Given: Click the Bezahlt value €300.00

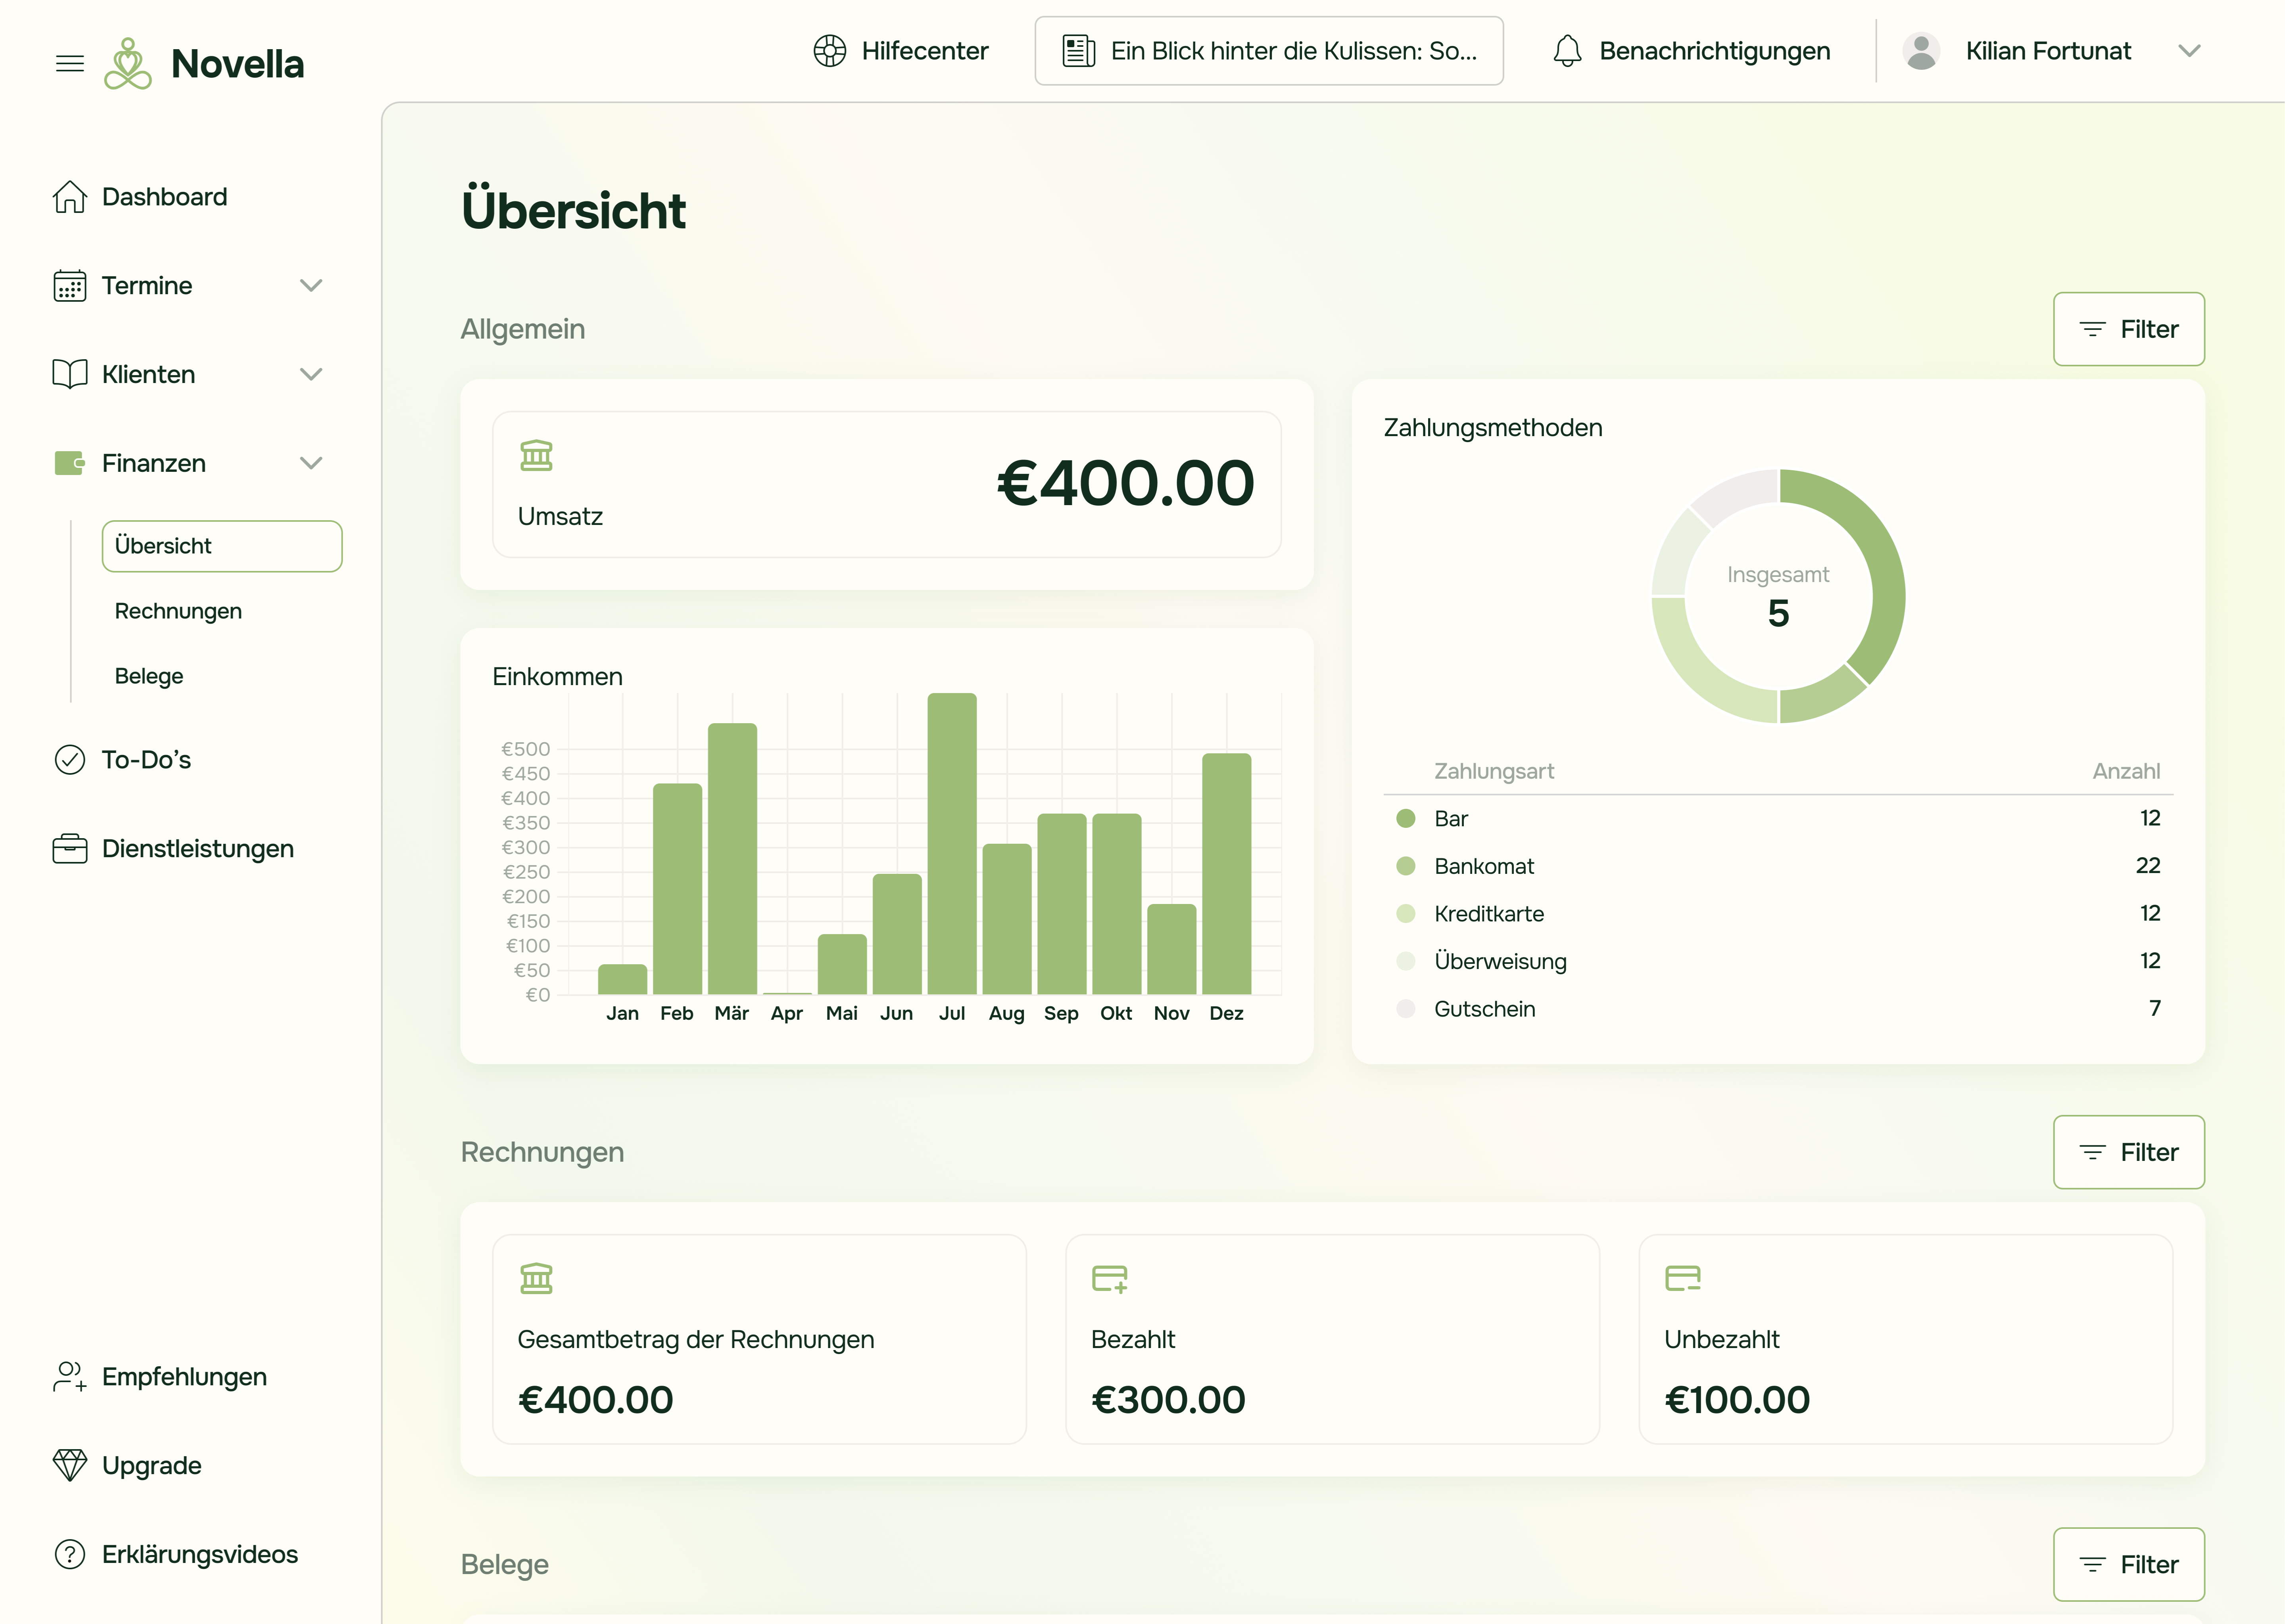Looking at the screenshot, I should click(1169, 1400).
